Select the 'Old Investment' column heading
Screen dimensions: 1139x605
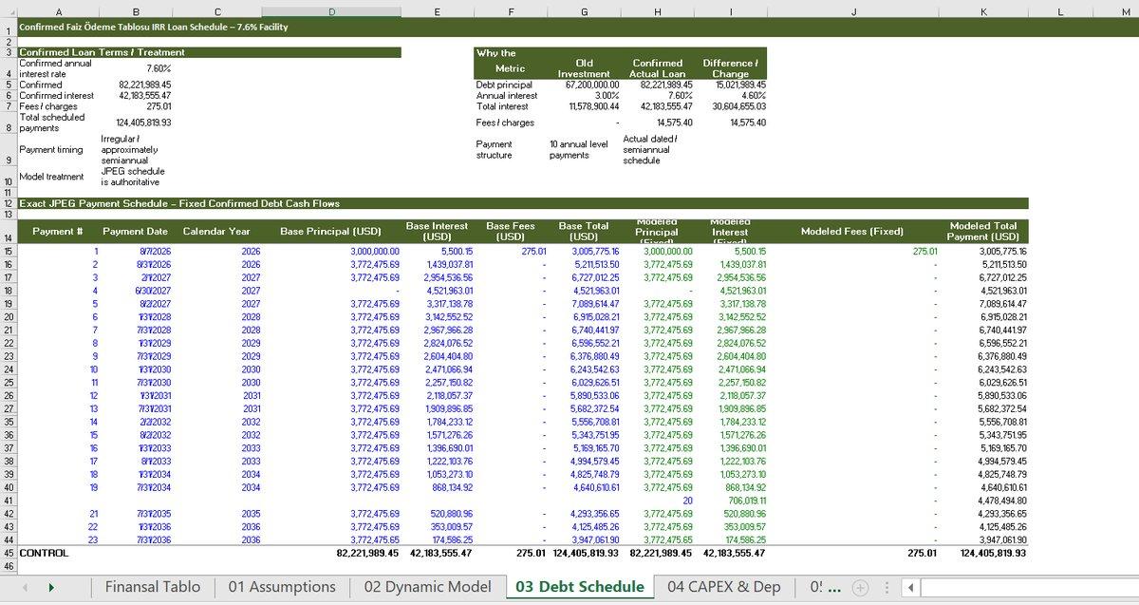(584, 68)
